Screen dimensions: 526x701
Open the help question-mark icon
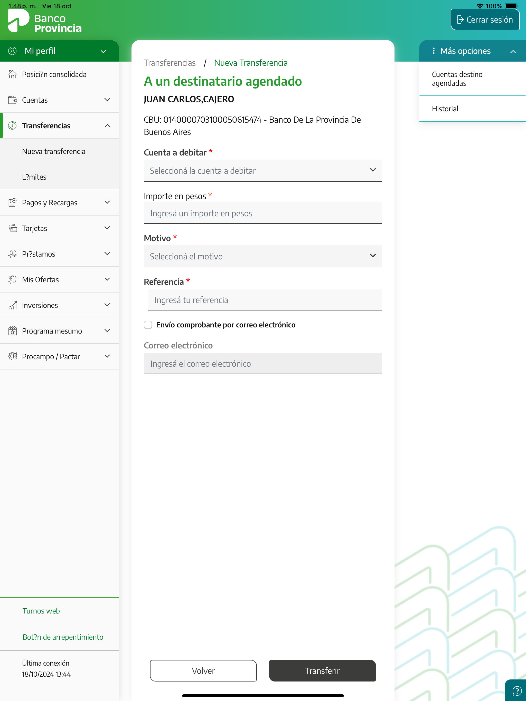click(517, 691)
